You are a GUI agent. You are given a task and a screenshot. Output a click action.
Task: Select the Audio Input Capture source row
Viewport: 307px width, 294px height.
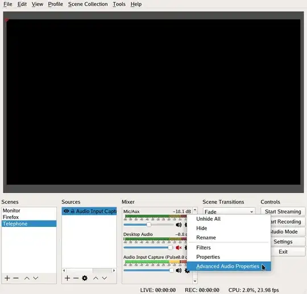click(x=89, y=211)
